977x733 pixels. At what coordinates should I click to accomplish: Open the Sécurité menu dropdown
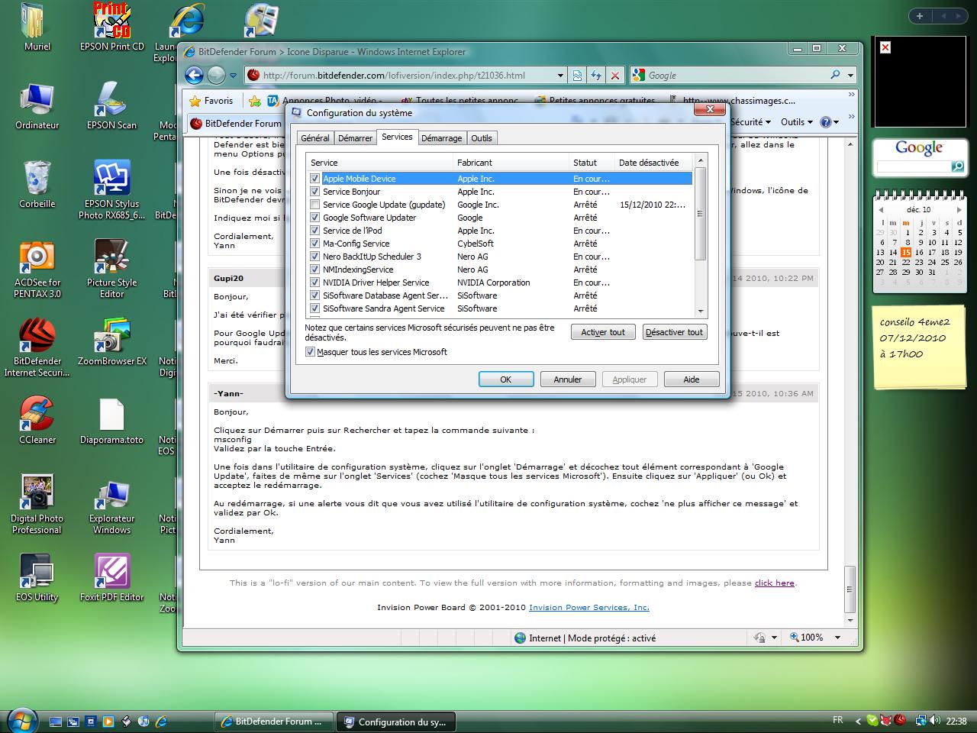click(750, 122)
